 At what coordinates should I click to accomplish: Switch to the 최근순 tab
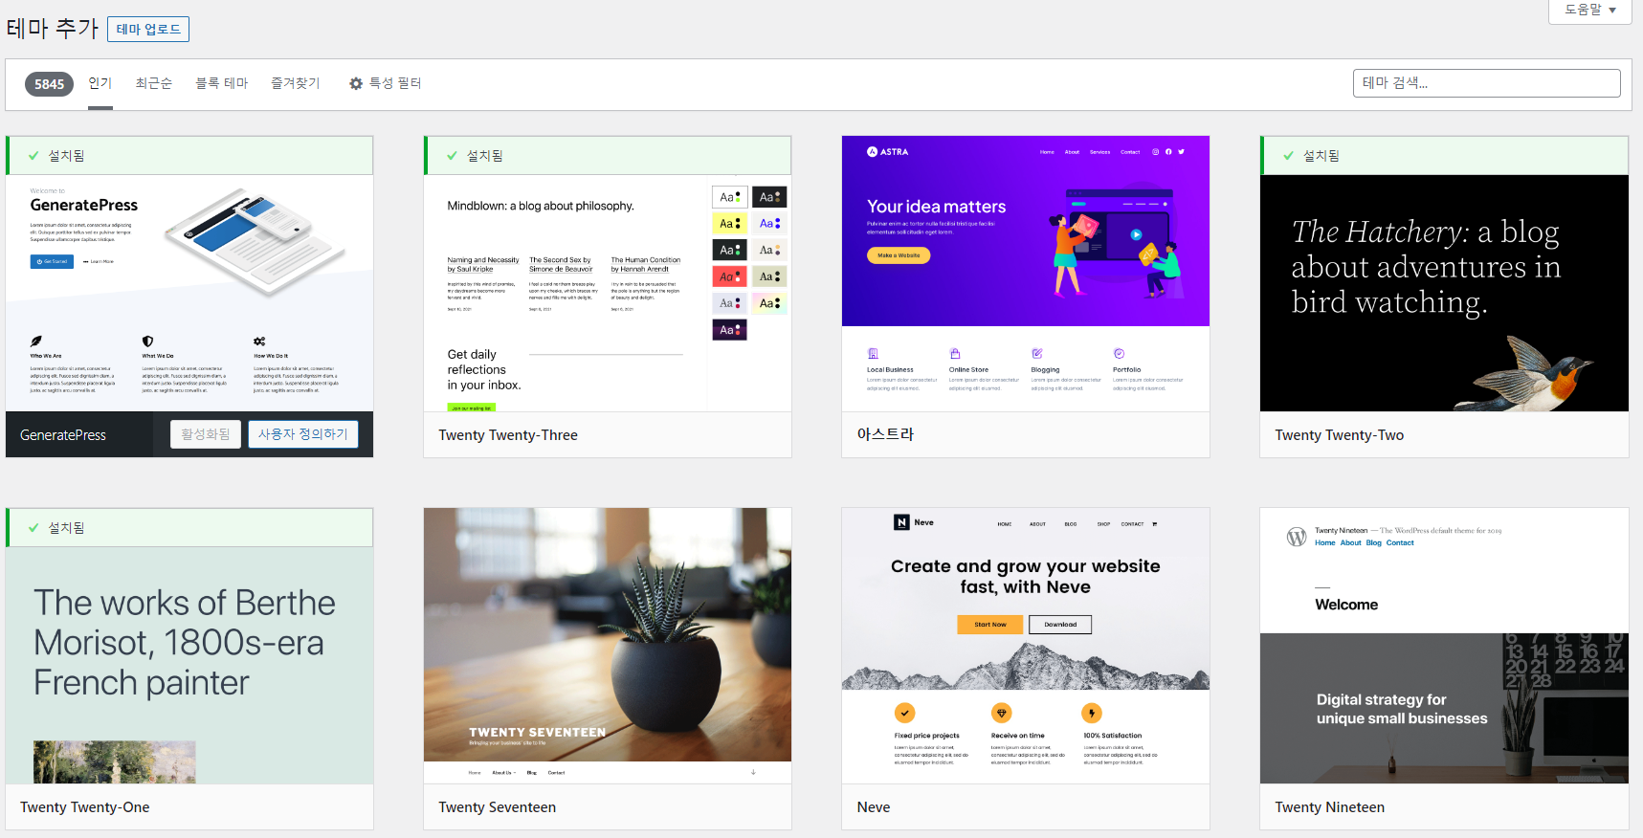153,83
